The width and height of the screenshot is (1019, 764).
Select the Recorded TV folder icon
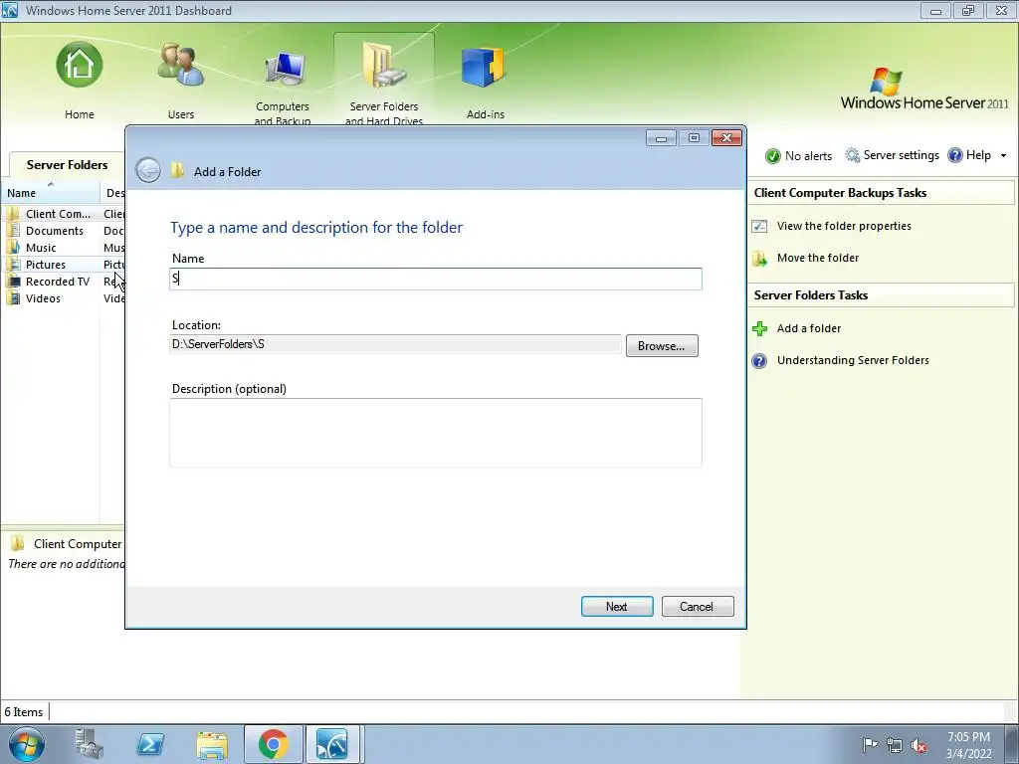pos(13,282)
